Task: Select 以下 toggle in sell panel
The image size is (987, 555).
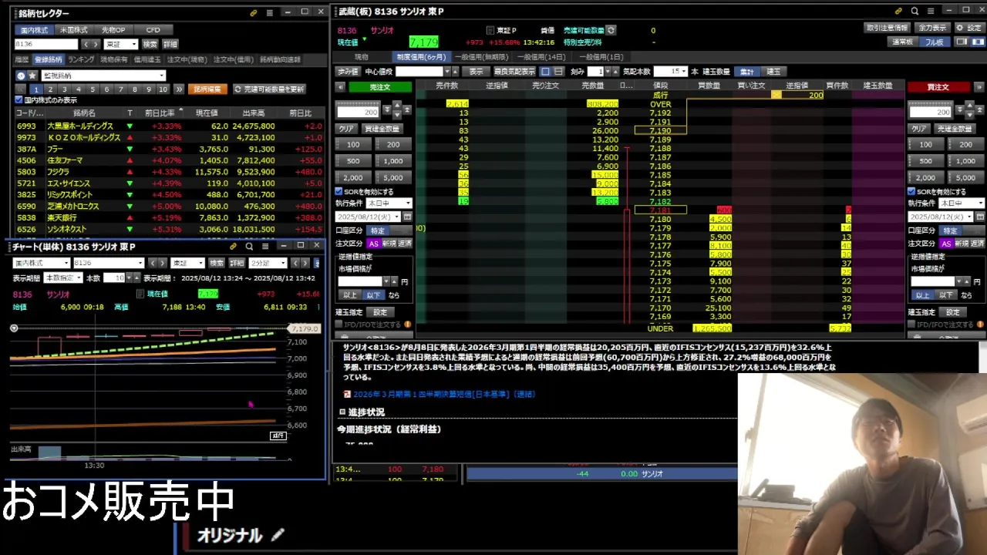Action: point(373,294)
